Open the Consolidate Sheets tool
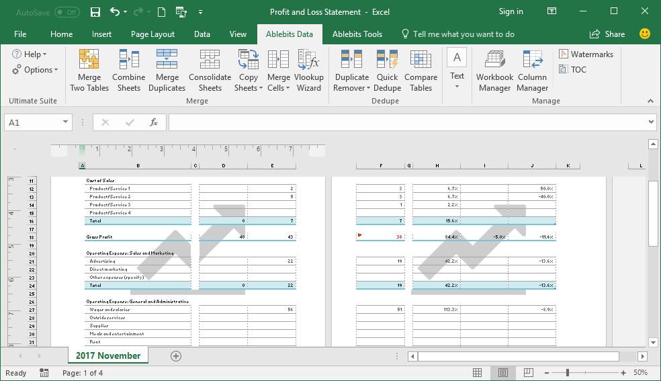 pos(210,71)
